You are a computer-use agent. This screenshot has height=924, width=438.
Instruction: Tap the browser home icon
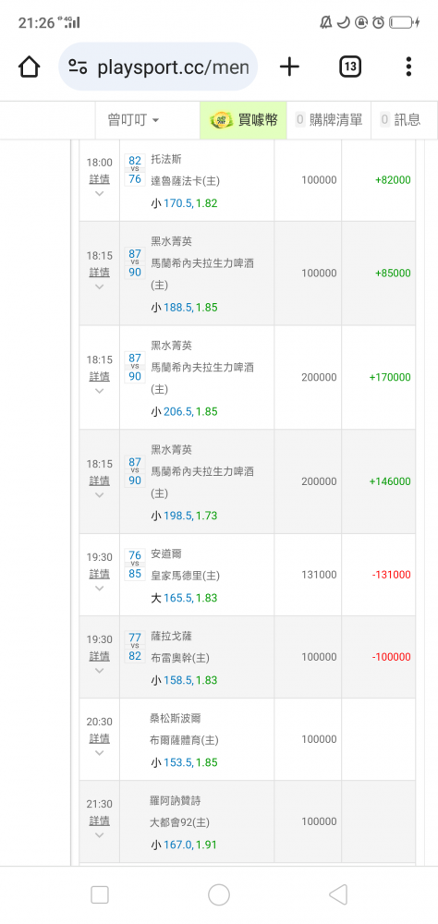tap(29, 67)
